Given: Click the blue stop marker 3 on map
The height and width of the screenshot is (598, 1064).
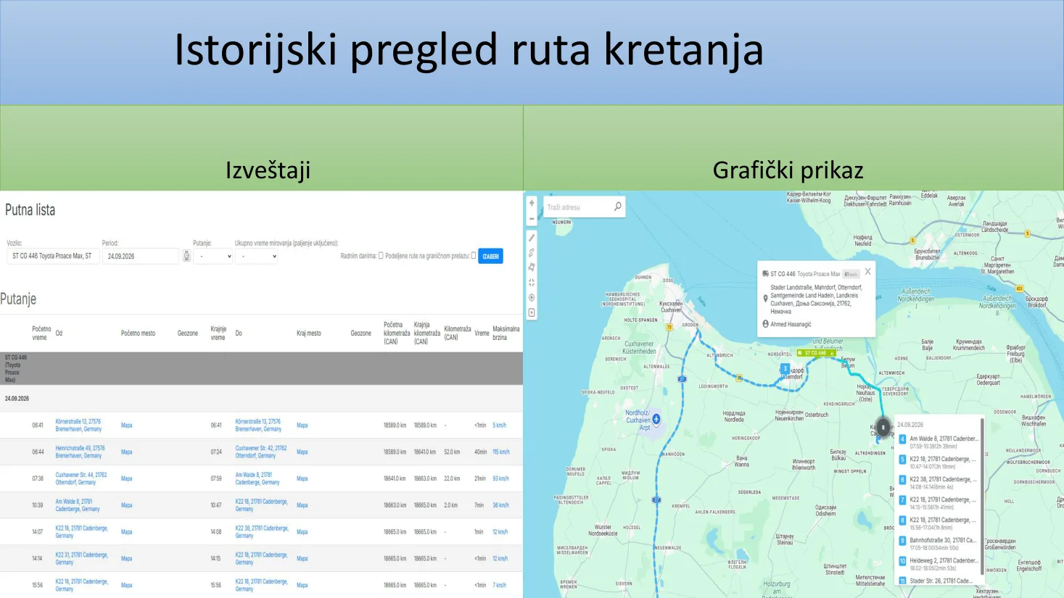Looking at the screenshot, I should click(x=785, y=369).
